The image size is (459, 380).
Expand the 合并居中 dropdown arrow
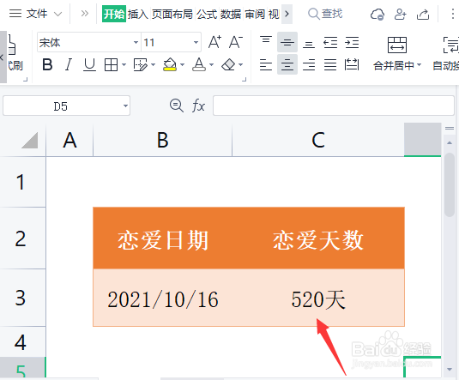419,65
